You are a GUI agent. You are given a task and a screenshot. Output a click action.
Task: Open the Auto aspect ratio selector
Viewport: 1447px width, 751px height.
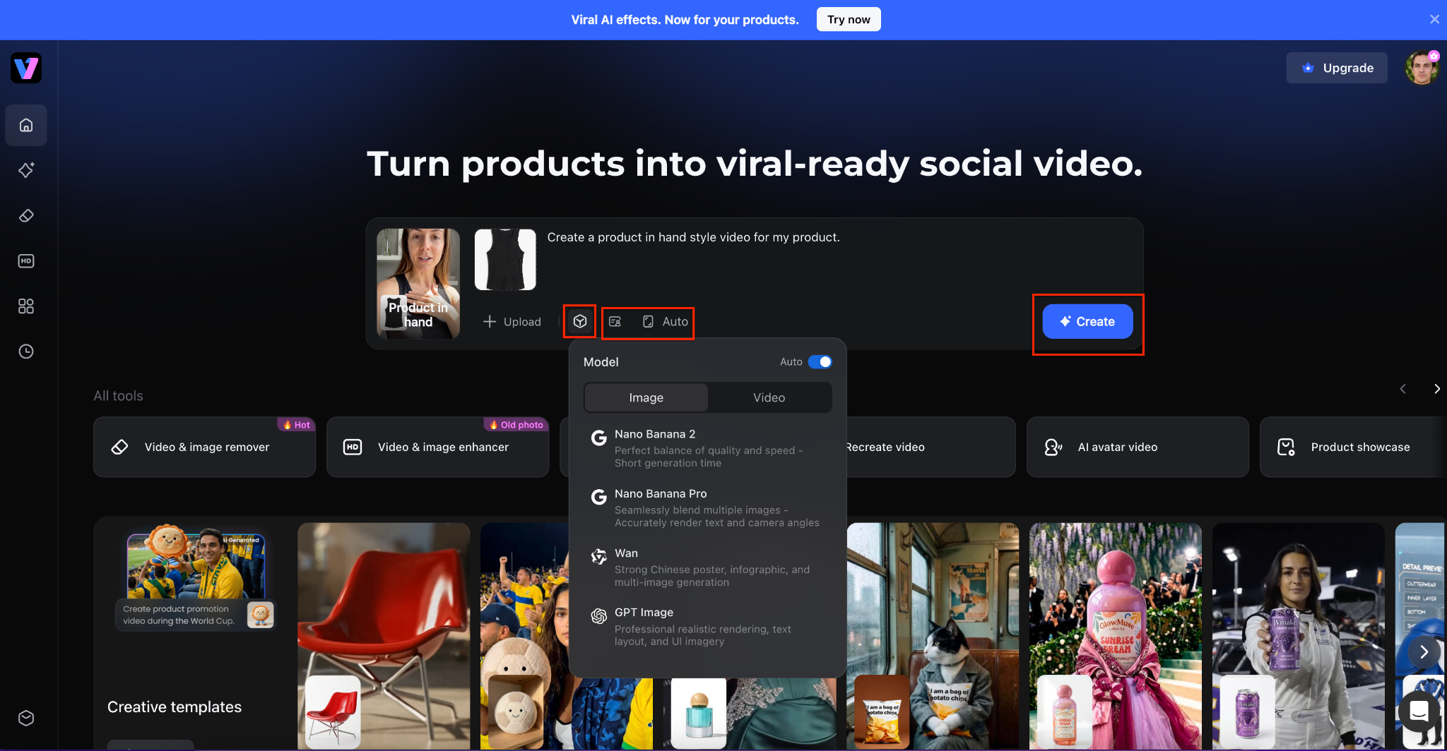665,321
